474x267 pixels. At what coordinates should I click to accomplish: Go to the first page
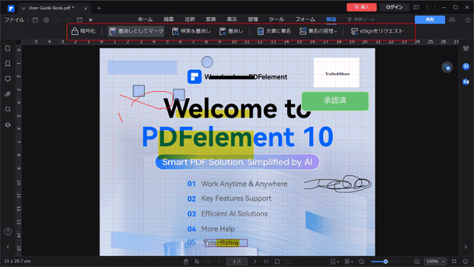[x=208, y=262]
